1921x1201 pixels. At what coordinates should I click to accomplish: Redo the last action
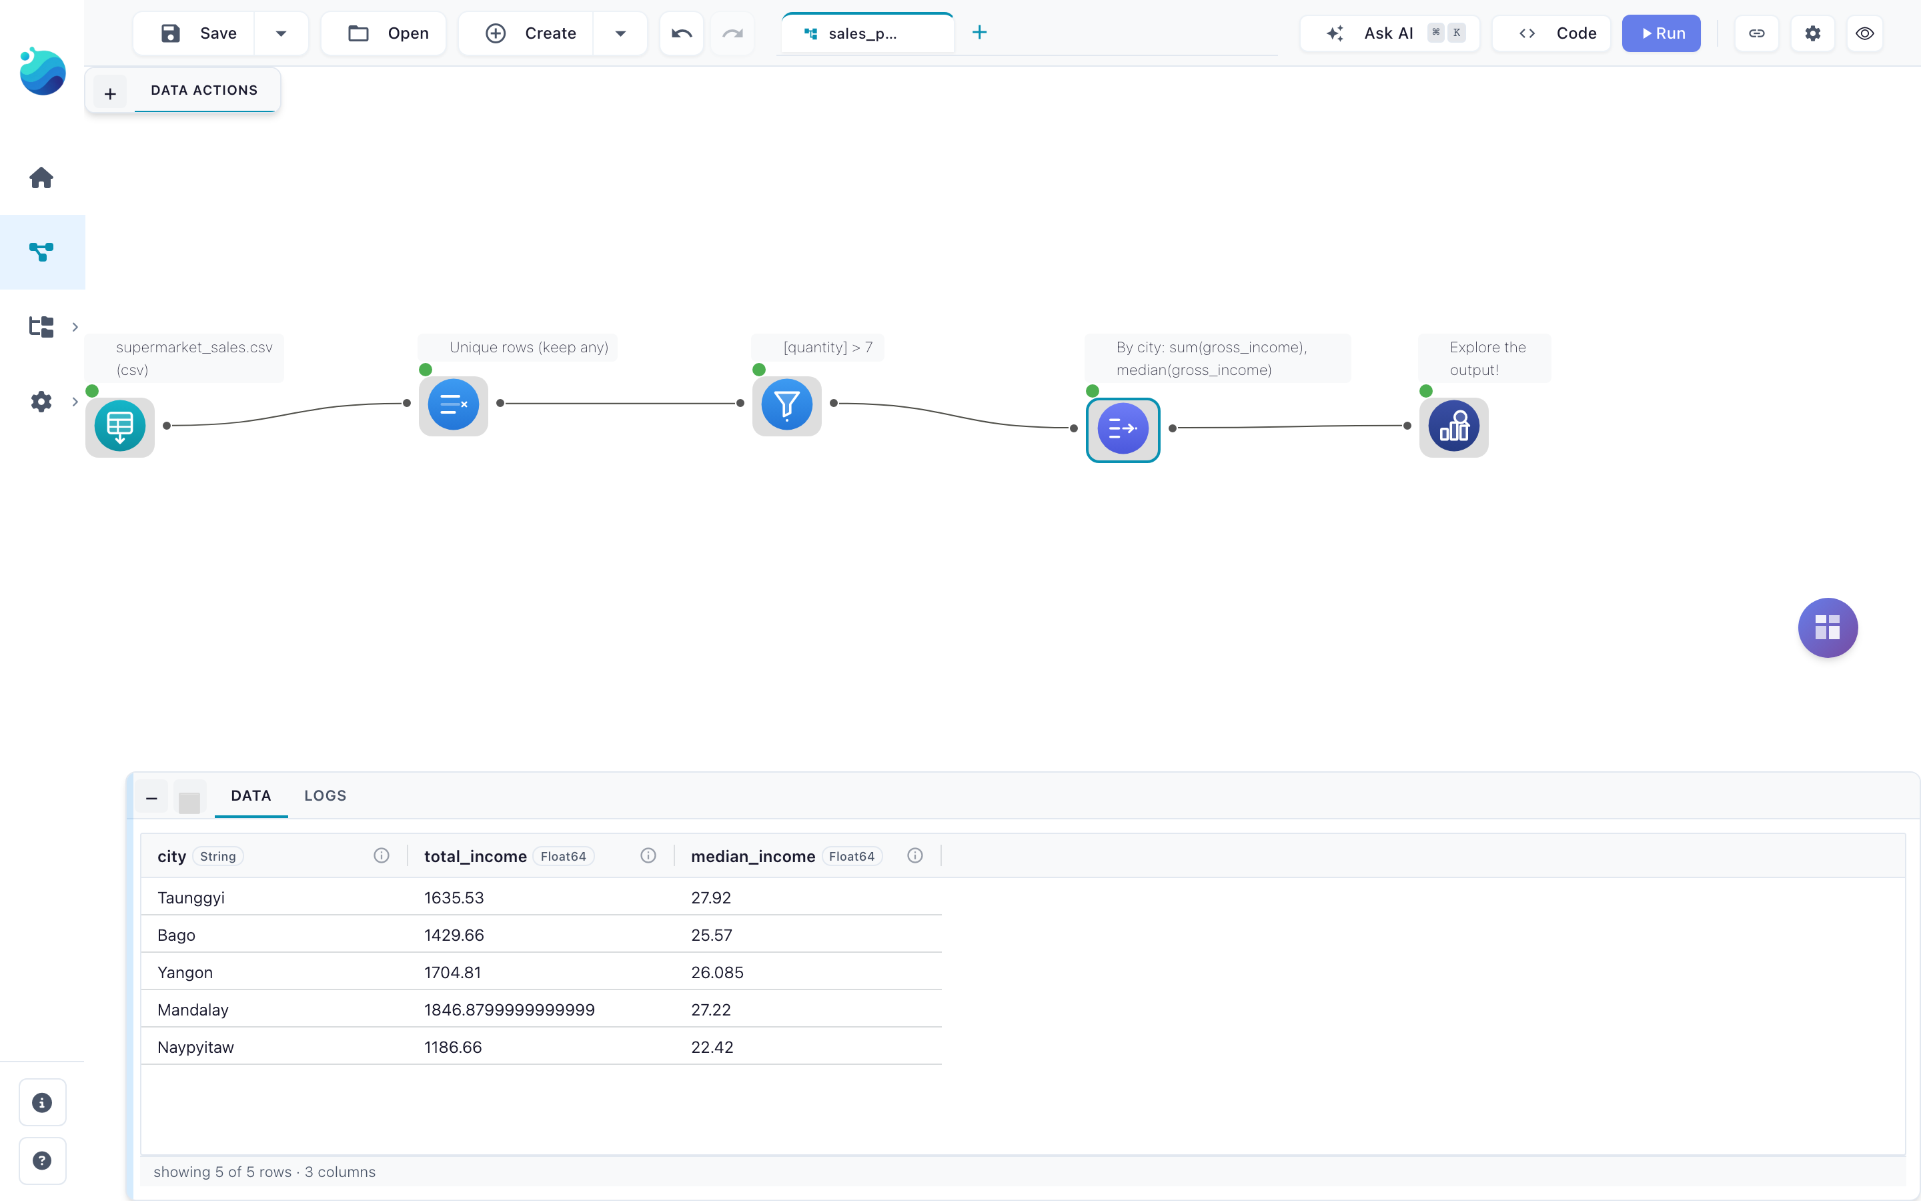click(732, 33)
